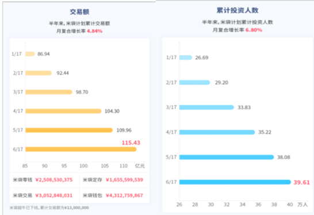Click the 5/17 blue bar labeled 38.08
Viewport: 314px width, 215px height.
(227, 157)
